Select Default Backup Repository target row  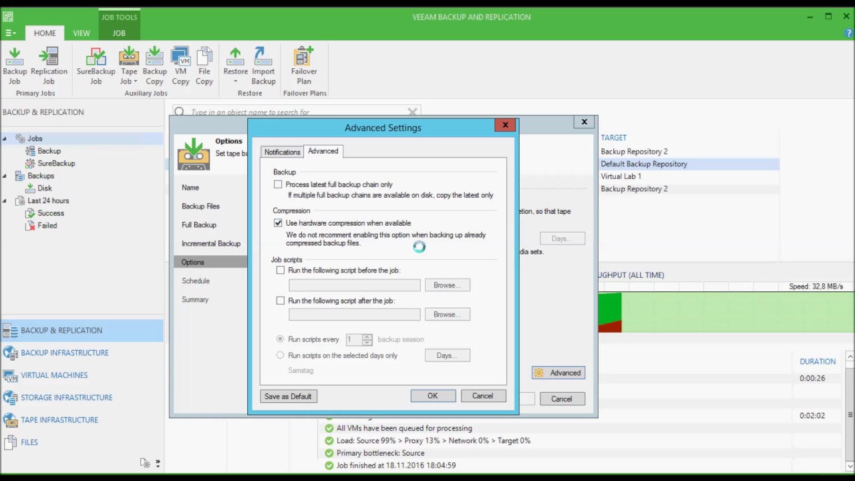point(689,164)
